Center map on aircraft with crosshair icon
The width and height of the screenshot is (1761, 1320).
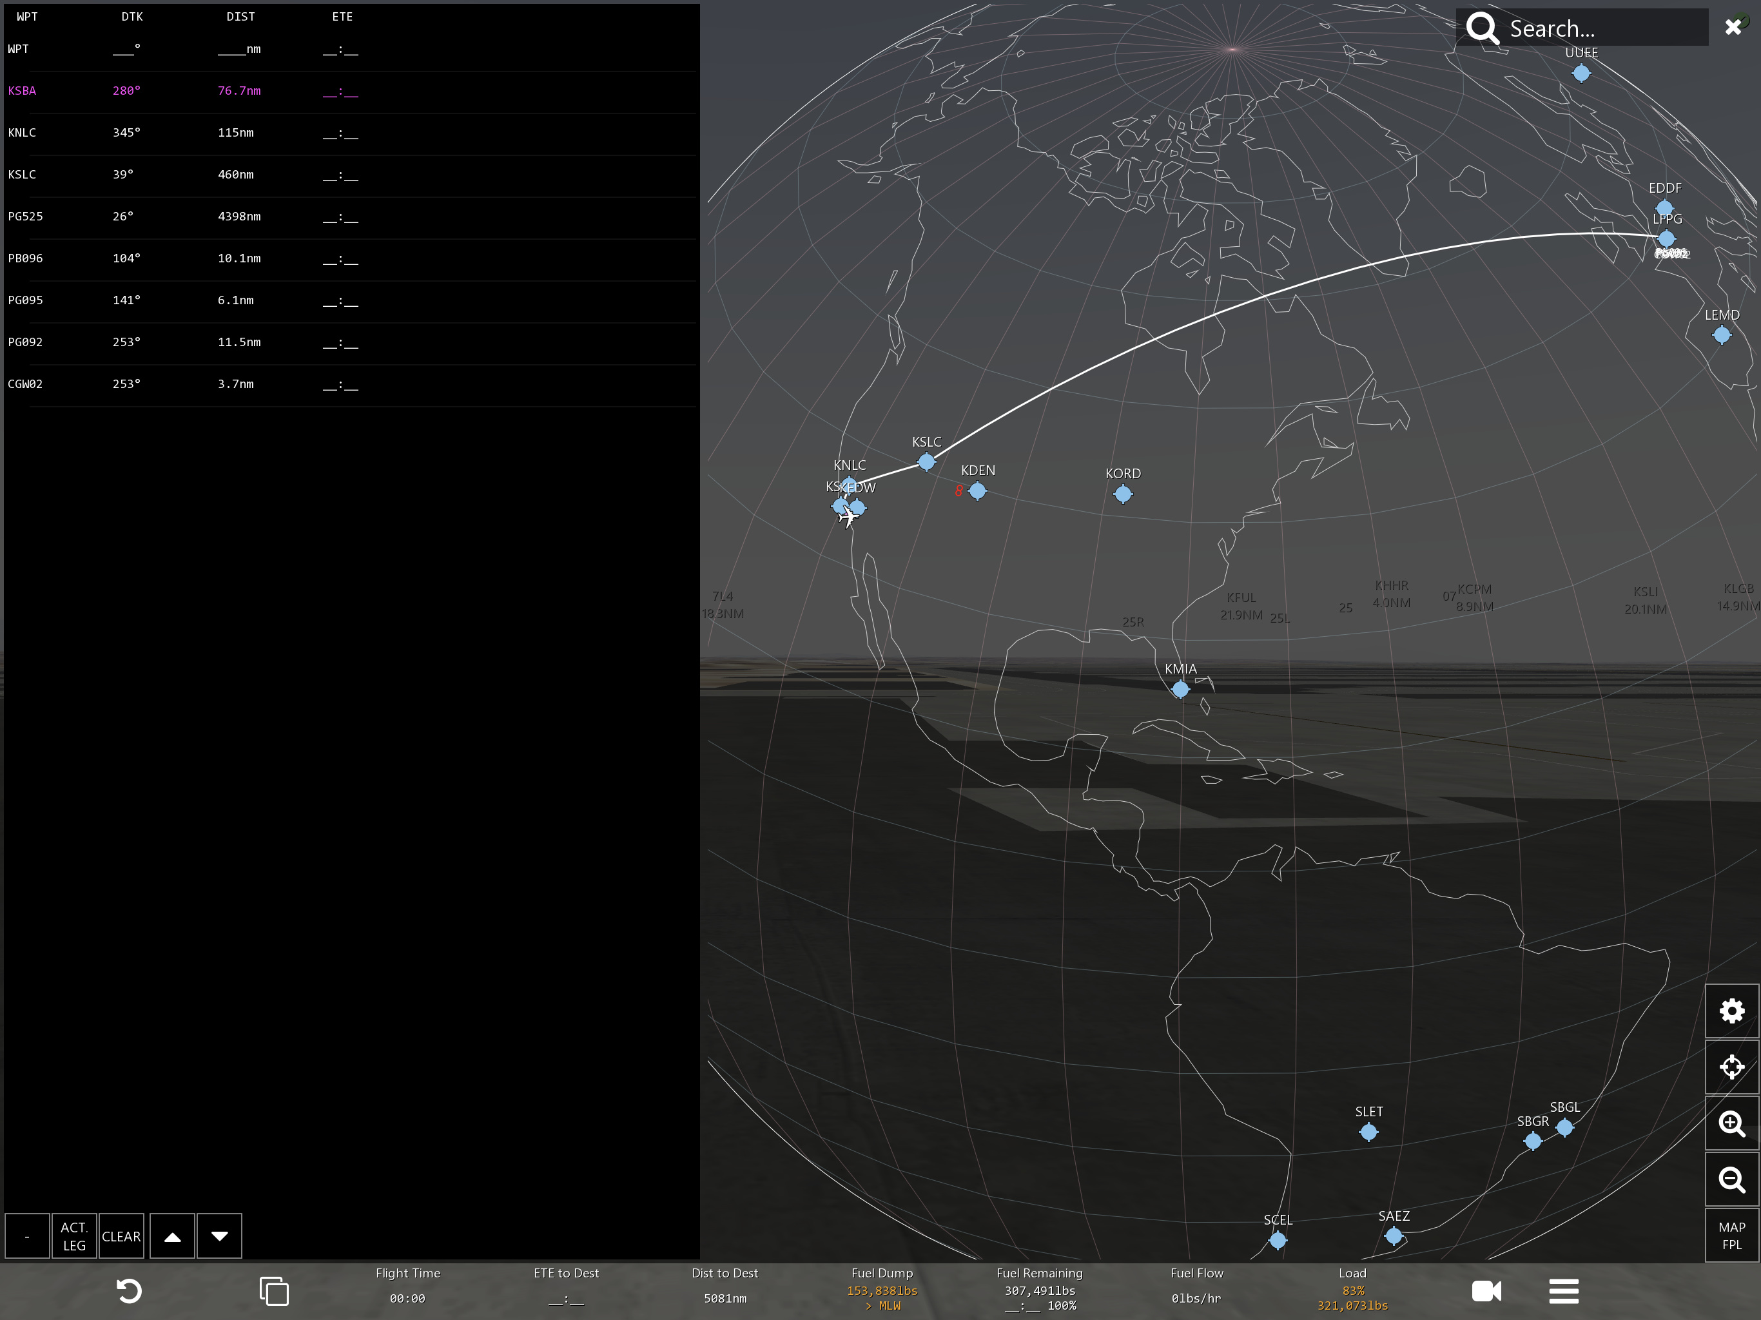(1731, 1067)
